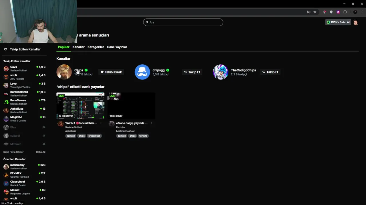
Task: Open the Chips channel name link
Action: tap(79, 70)
